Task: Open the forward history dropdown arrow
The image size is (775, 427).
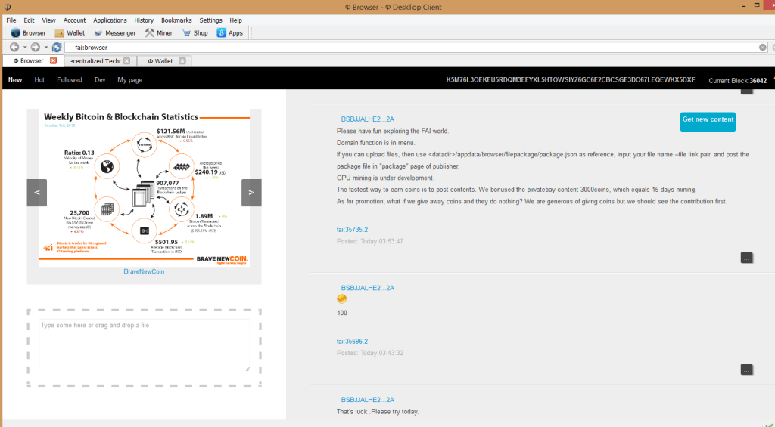Action: pyautogui.click(x=46, y=48)
